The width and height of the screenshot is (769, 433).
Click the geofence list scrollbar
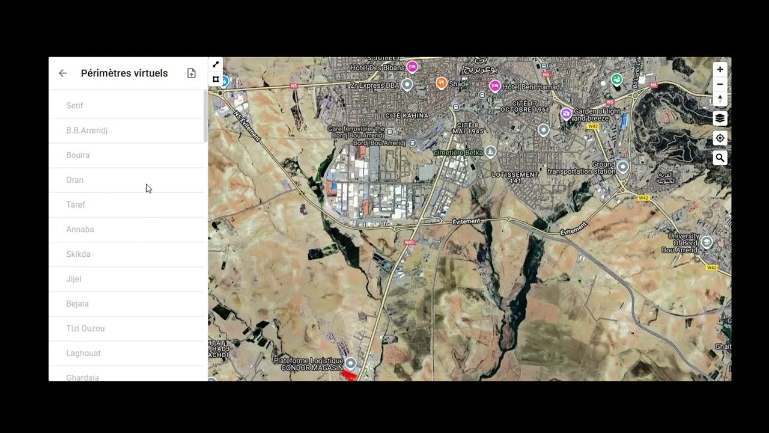205,117
